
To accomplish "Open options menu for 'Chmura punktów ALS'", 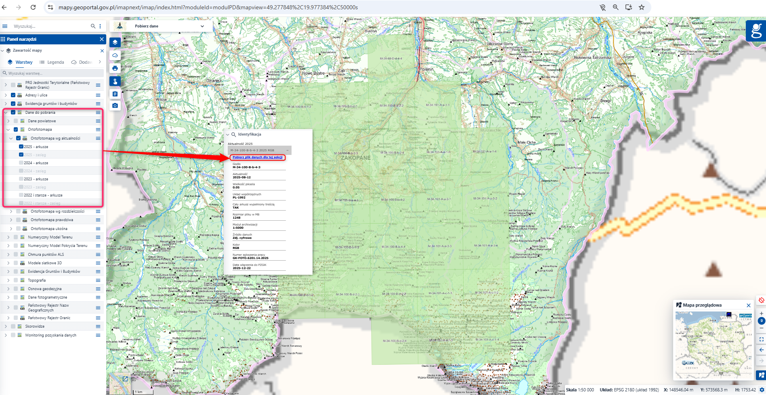I will coord(98,255).
